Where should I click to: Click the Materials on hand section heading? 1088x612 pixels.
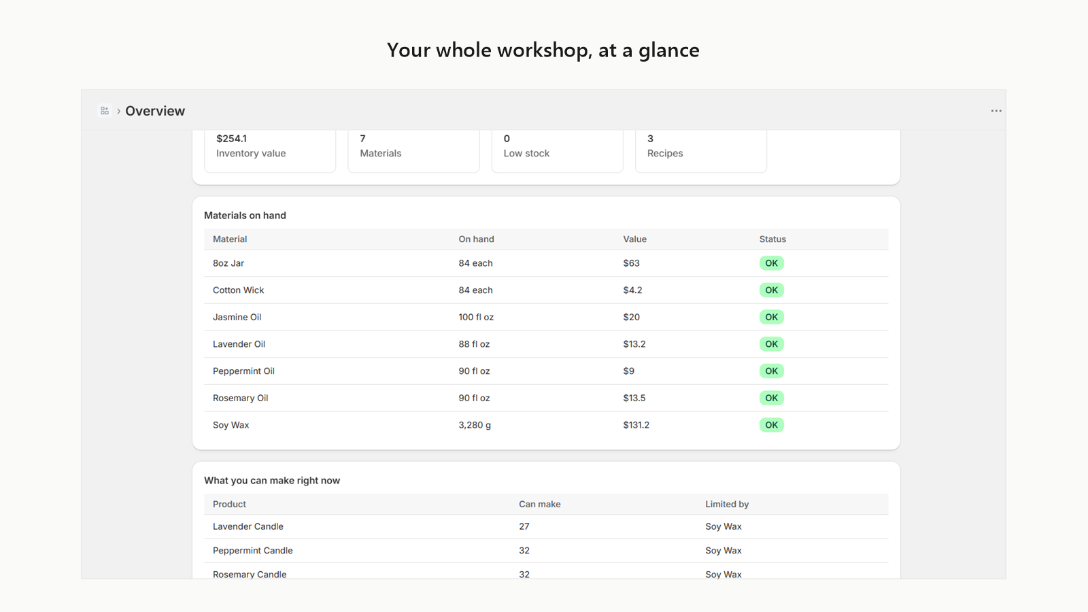click(x=245, y=216)
